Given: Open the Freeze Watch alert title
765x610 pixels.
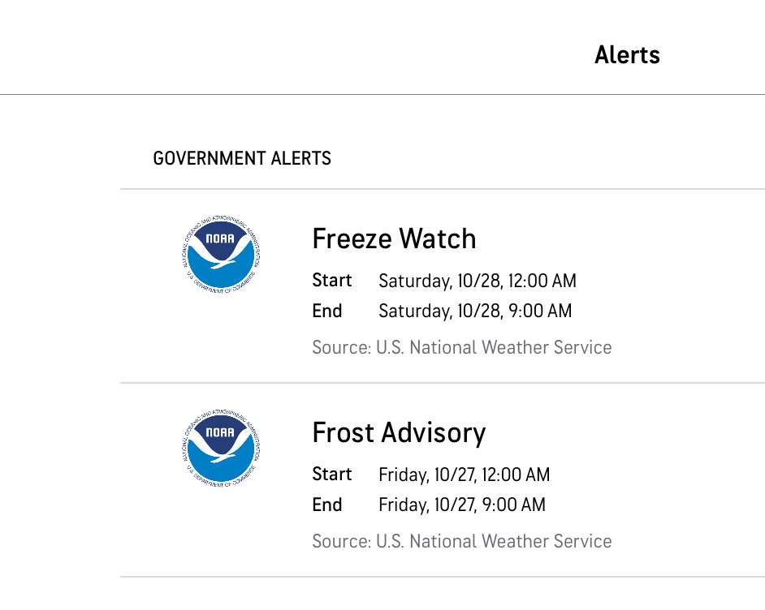Looking at the screenshot, I should coord(394,239).
